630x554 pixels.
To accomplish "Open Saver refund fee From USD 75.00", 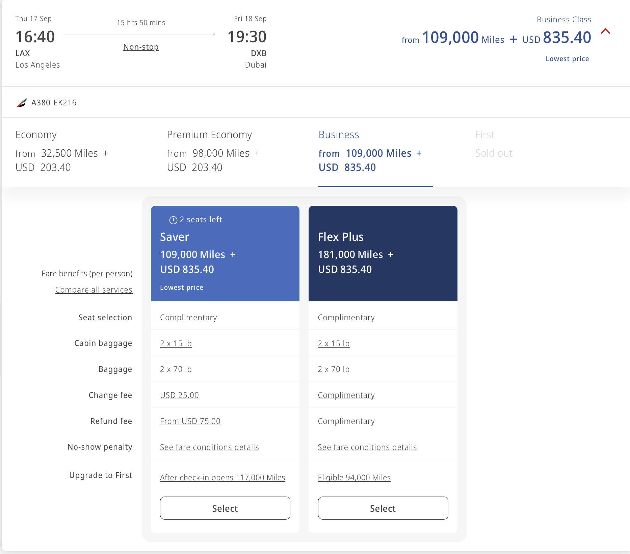I will pos(190,421).
